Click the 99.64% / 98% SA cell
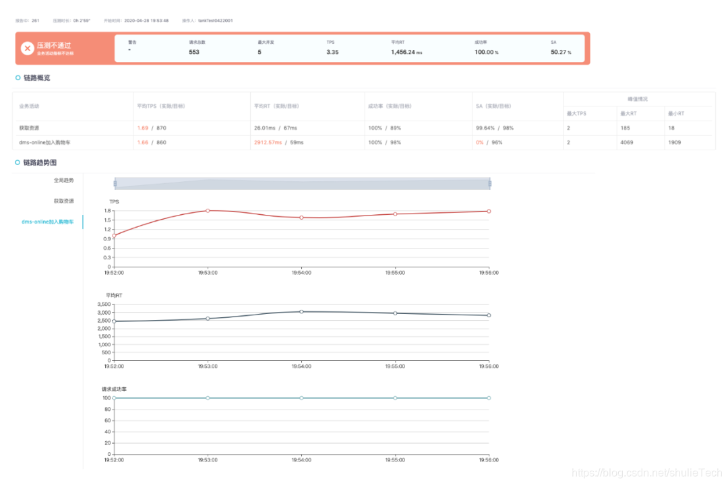 (495, 128)
